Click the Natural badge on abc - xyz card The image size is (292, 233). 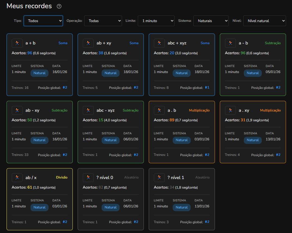click(111, 140)
